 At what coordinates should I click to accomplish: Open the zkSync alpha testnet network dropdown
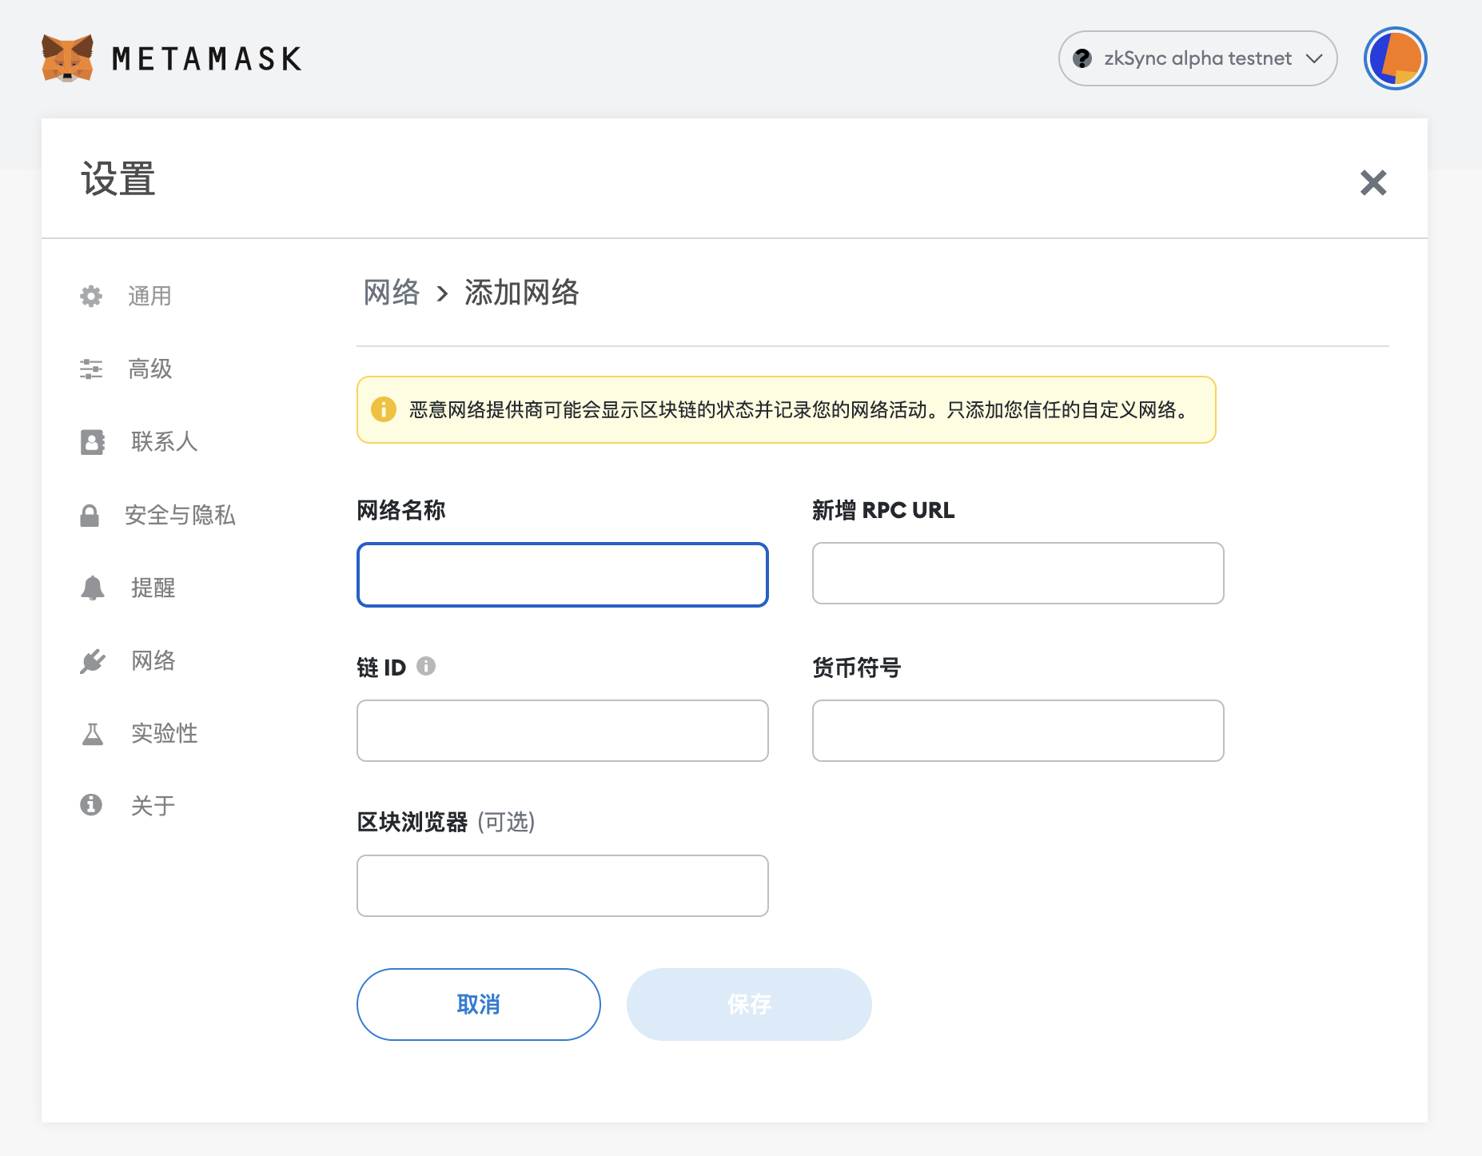(1197, 58)
